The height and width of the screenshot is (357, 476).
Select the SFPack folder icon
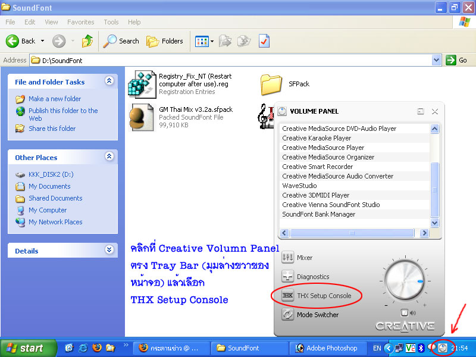tap(271, 84)
